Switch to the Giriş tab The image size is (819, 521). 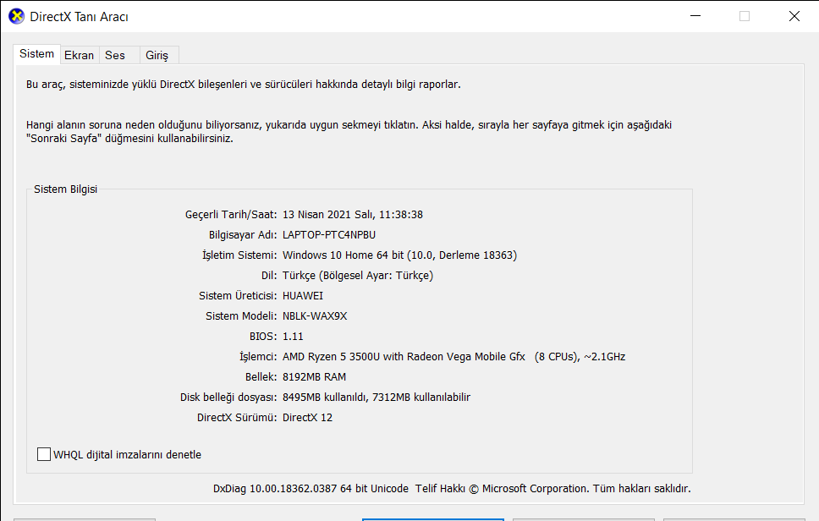(x=157, y=55)
